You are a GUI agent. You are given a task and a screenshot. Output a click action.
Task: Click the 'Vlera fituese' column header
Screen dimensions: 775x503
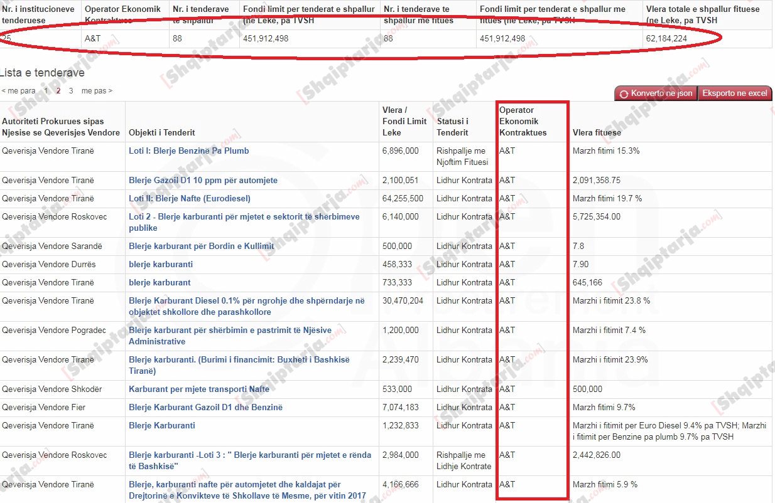[x=596, y=132]
